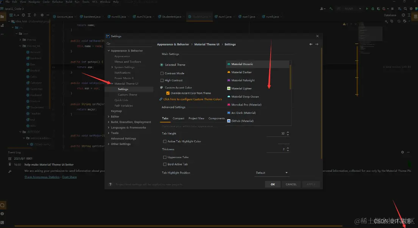This screenshot has height=228, width=418.
Task: Switch to Project View tab in Settings
Action: [x=196, y=118]
